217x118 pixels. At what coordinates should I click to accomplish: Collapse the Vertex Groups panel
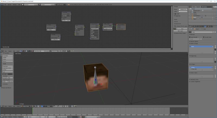pyautogui.click(x=194, y=43)
